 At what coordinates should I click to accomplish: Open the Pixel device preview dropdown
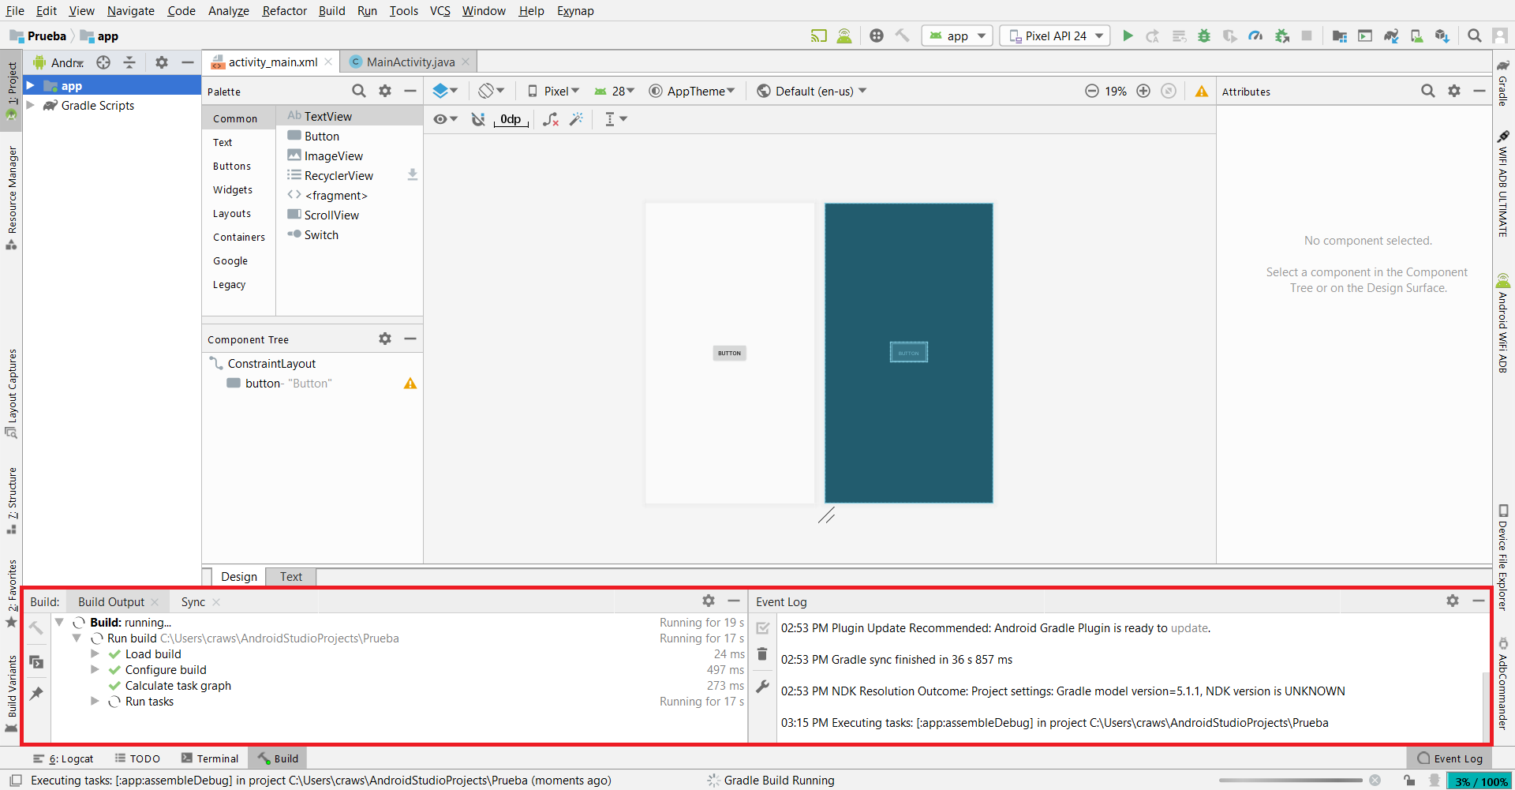[x=553, y=91]
